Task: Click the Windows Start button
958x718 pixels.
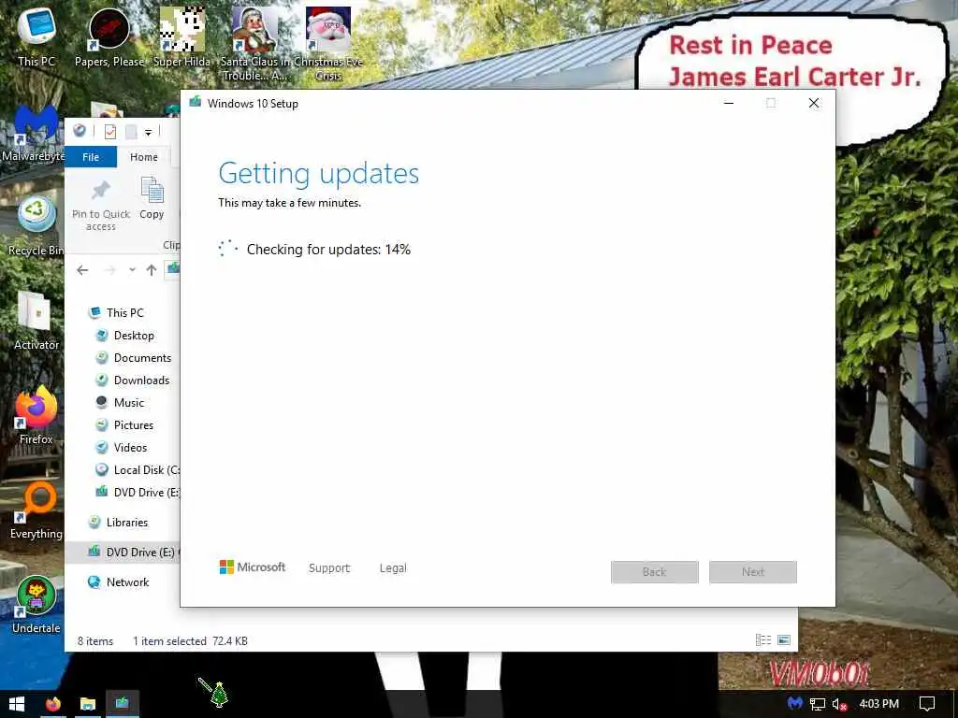Action: [x=17, y=704]
